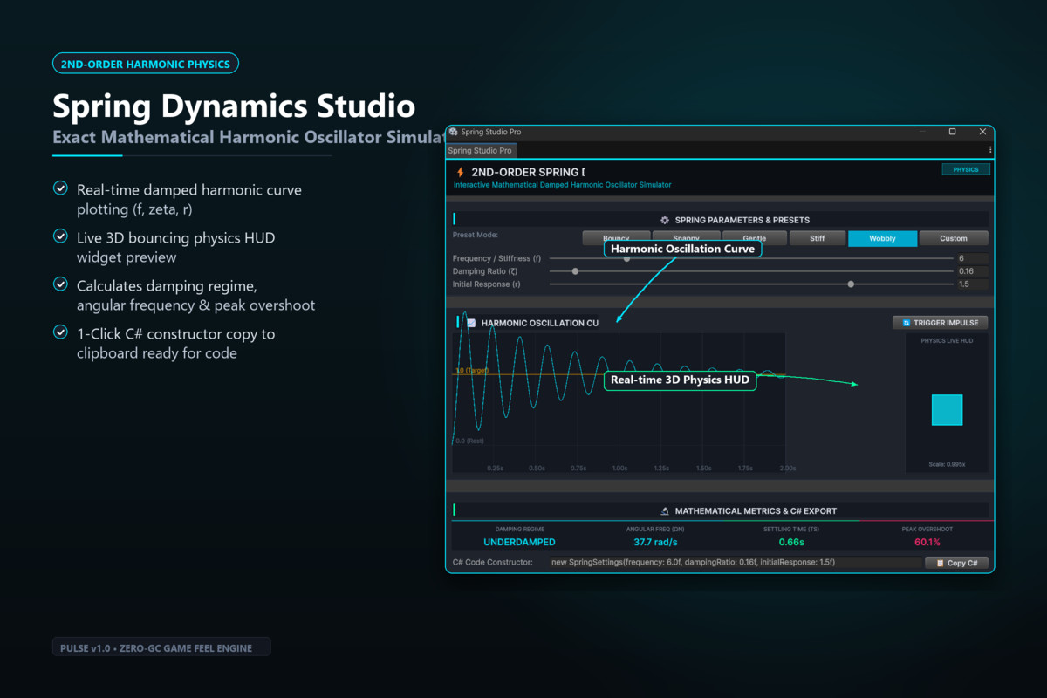
Task: Click the cyan square in Physics Live HUD
Action: coord(947,410)
